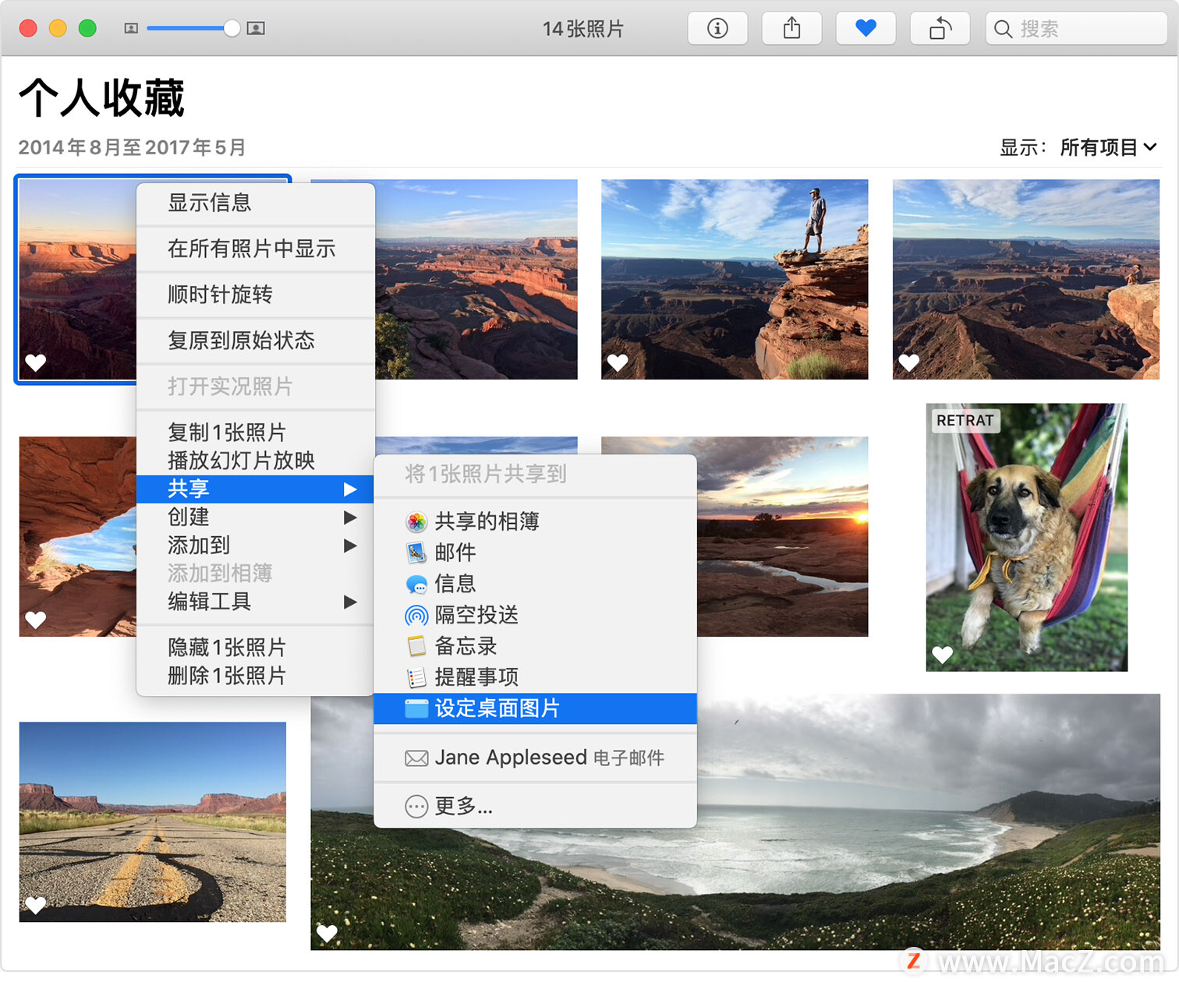Expand the 编辑工具 submenu
The width and height of the screenshot is (1179, 982).
pos(350,602)
